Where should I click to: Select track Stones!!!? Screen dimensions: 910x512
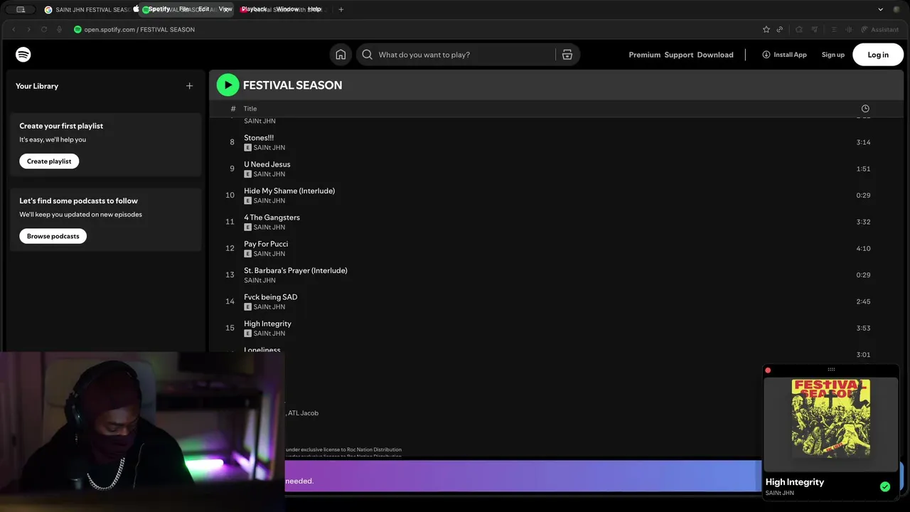point(259,138)
